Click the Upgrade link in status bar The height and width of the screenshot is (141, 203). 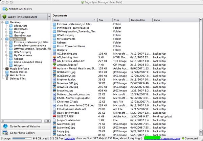tap(69, 139)
